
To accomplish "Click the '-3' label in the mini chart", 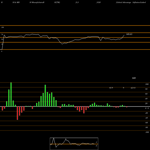I will pos(96,146).
